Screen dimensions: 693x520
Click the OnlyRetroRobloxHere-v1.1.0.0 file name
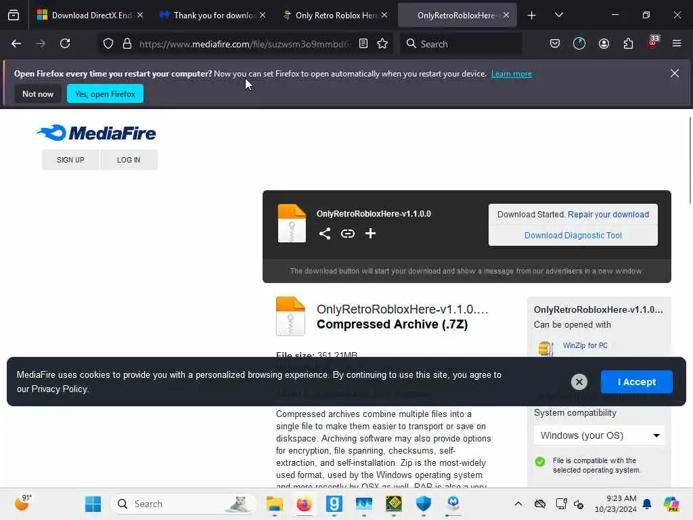[374, 213]
